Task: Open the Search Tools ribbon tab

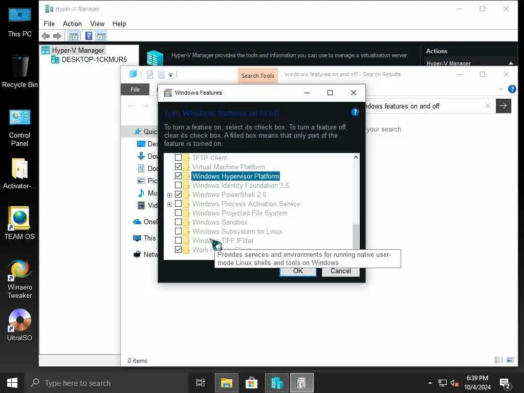Action: tap(258, 76)
